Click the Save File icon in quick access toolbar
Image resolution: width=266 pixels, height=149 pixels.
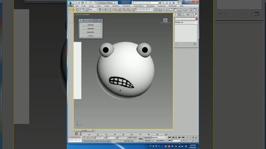point(83,3)
